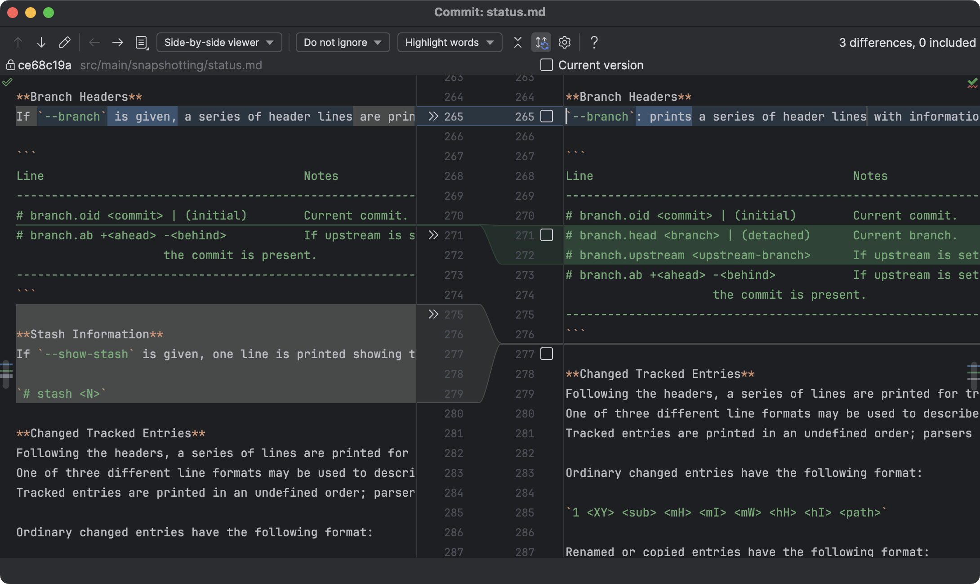Open help with the question mark icon
980x584 pixels.
pyautogui.click(x=594, y=42)
